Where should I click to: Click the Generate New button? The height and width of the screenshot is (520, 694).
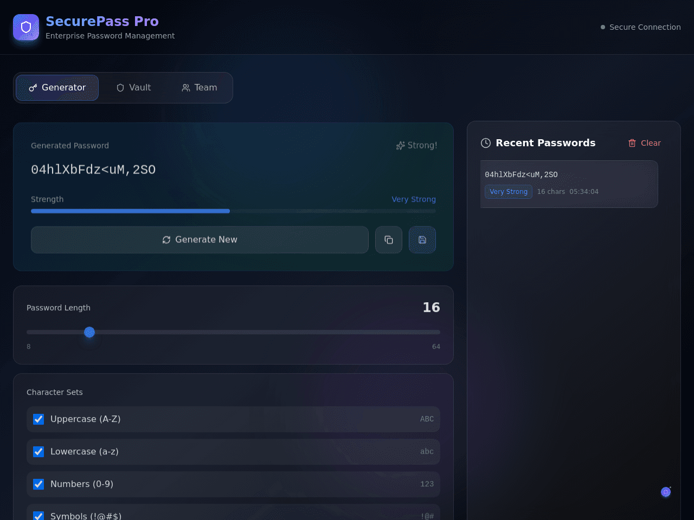200,239
